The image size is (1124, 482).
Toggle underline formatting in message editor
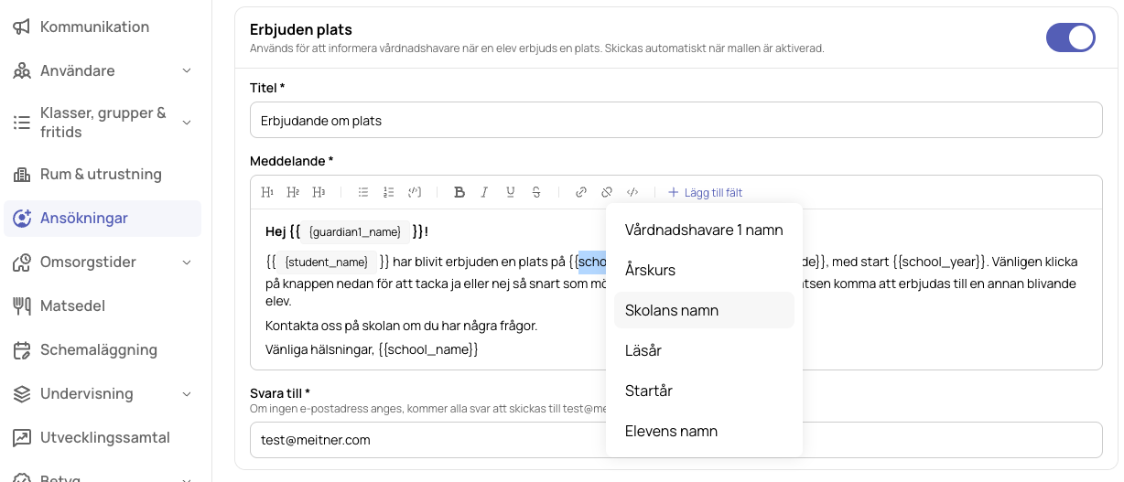511,192
